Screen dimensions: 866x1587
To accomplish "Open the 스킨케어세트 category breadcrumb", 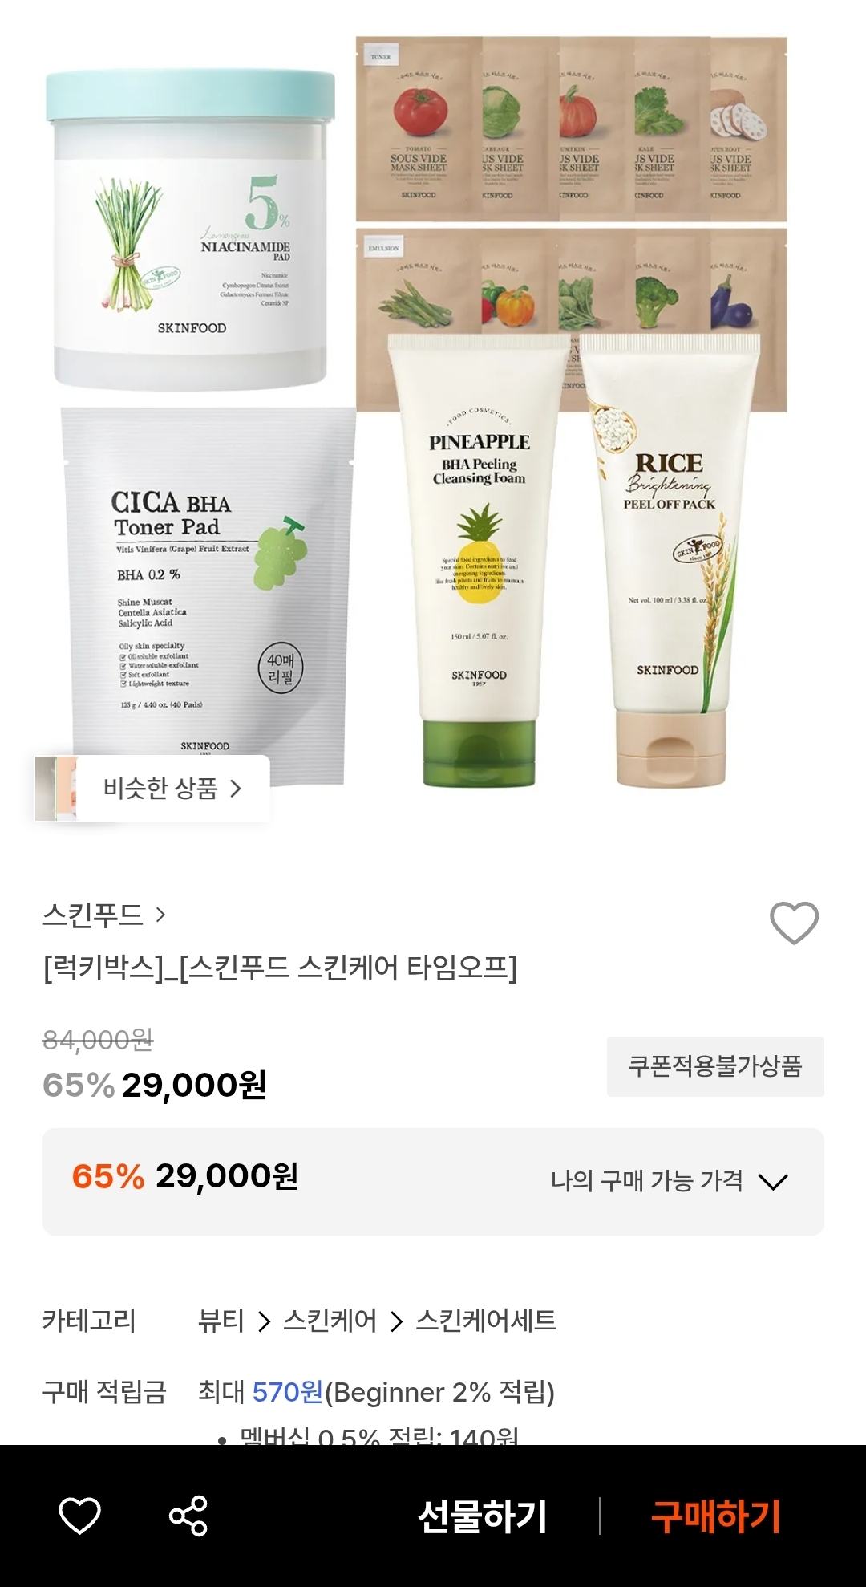I will pyautogui.click(x=486, y=1321).
